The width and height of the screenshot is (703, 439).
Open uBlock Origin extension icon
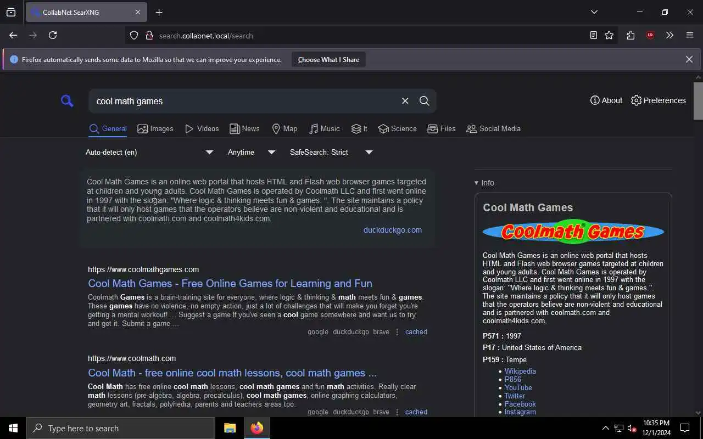650,35
